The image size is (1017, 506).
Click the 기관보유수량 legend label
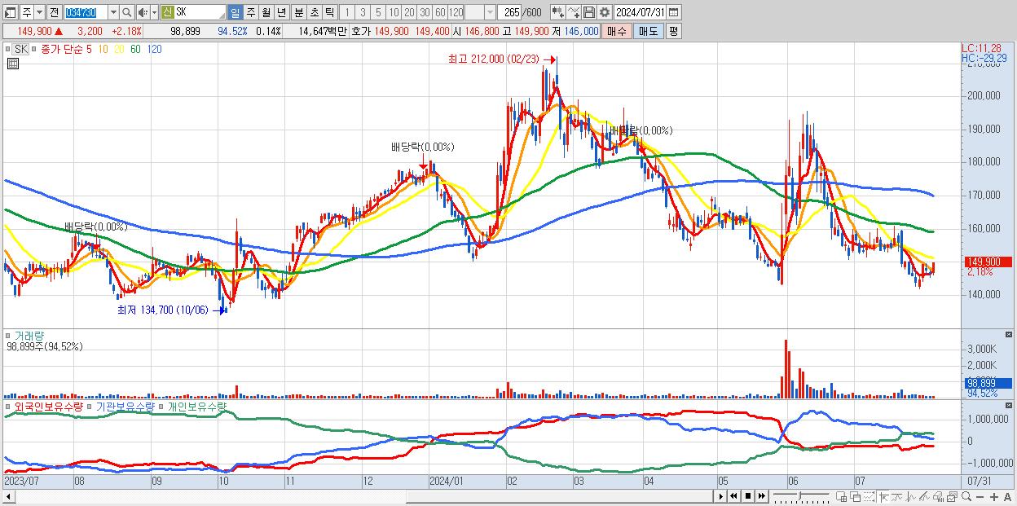coord(125,406)
